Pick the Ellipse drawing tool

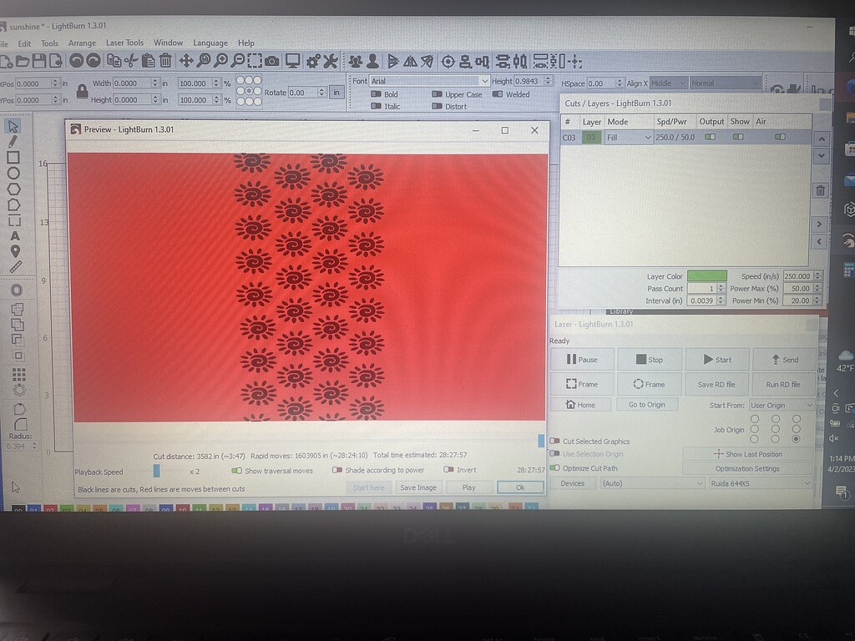pyautogui.click(x=13, y=174)
